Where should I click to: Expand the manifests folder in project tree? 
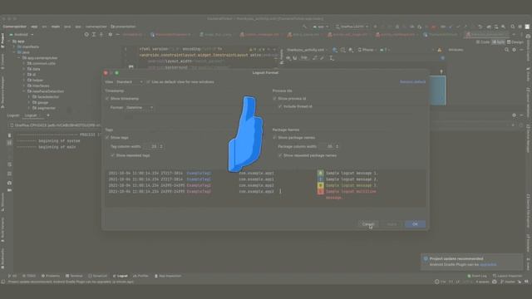[15, 47]
